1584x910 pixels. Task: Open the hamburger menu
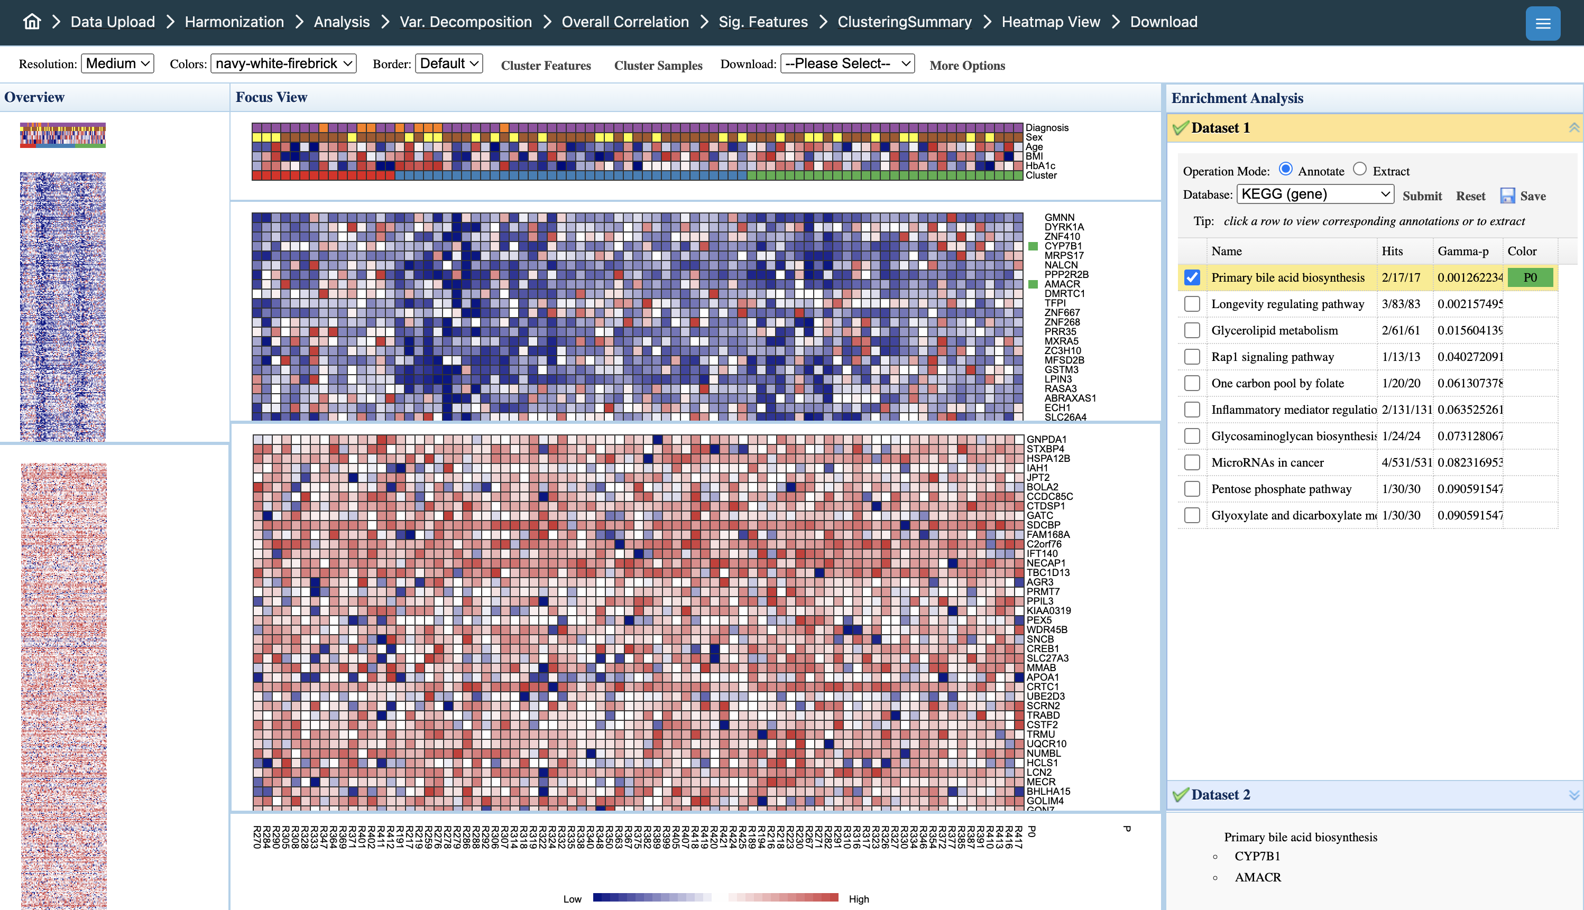(1542, 23)
